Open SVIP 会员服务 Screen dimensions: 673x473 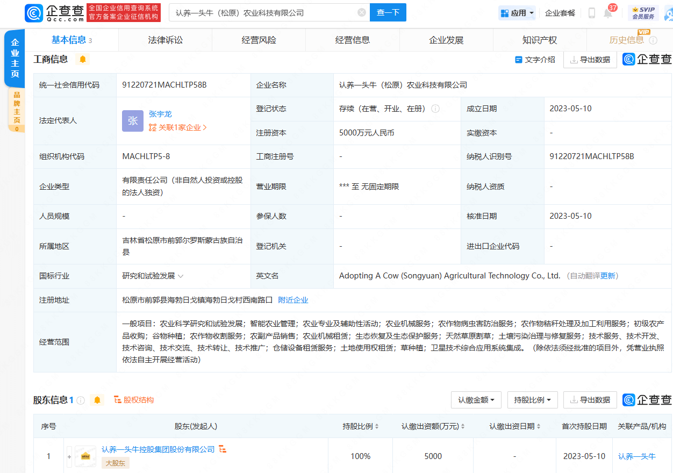[x=643, y=13]
